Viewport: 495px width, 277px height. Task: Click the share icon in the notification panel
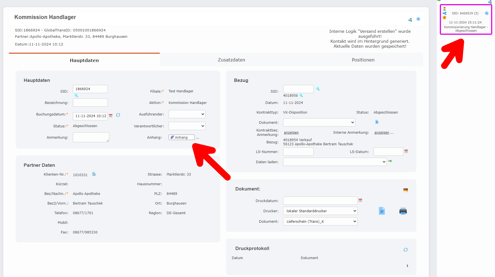click(445, 13)
